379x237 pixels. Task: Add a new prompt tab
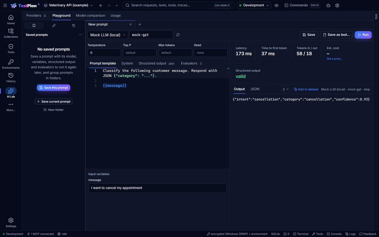pos(140,24)
